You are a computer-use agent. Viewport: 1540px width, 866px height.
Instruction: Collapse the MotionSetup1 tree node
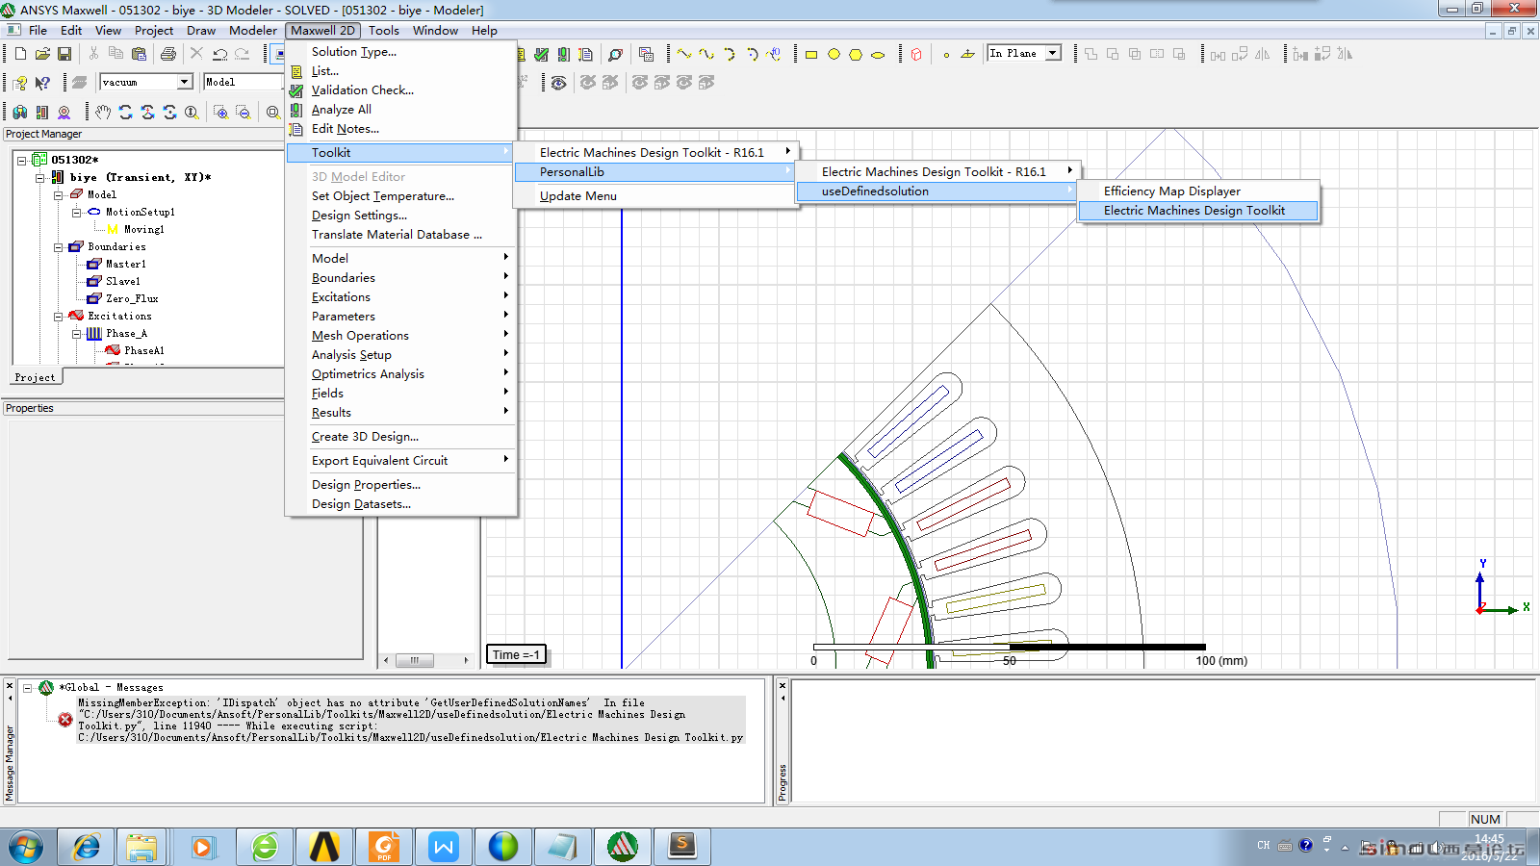point(76,212)
